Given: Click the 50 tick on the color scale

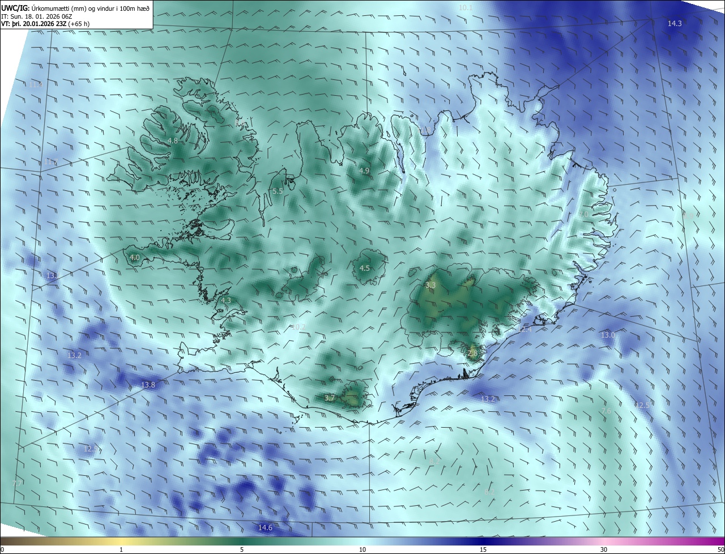Looking at the screenshot, I should click(720, 549).
